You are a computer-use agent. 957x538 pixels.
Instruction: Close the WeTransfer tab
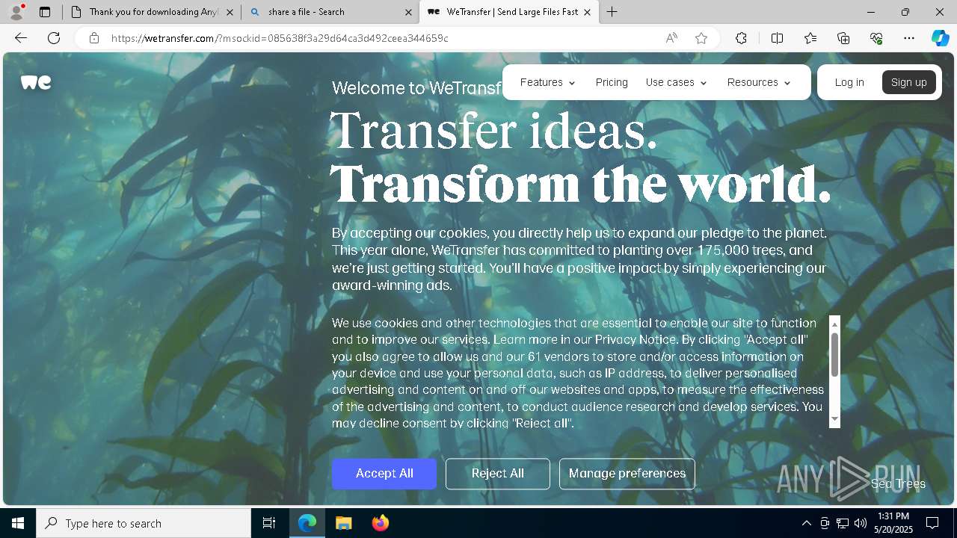point(587,12)
